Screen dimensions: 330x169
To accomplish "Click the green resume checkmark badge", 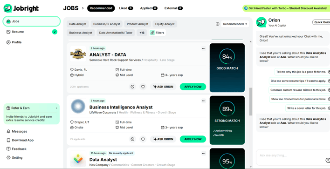I will 55,32.
